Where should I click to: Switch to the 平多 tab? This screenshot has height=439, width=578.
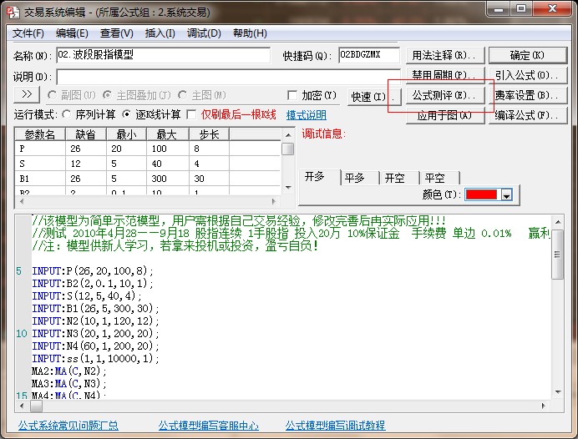pyautogui.click(x=354, y=178)
